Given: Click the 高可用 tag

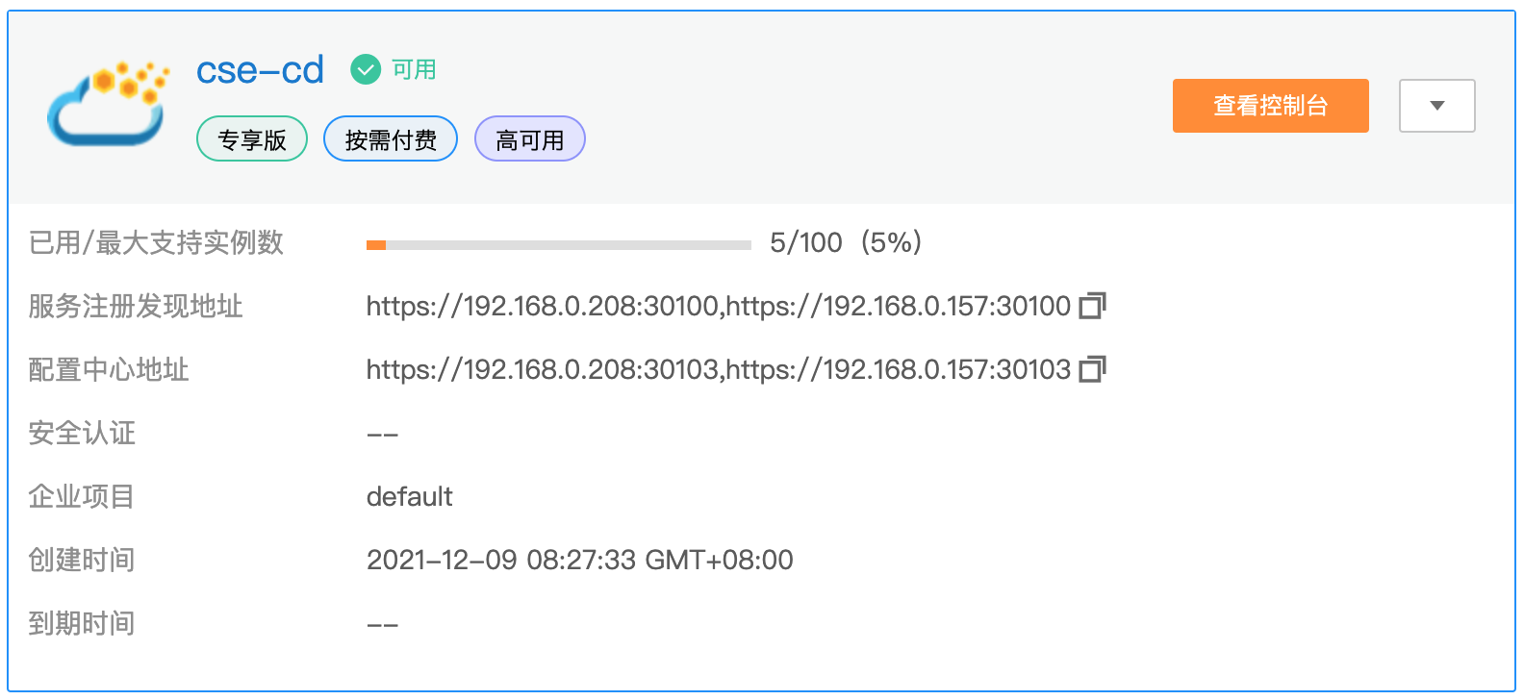Looking at the screenshot, I should [530, 139].
